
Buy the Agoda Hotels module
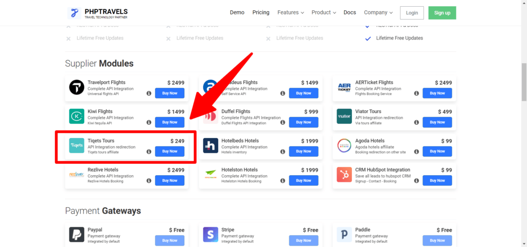coord(437,151)
